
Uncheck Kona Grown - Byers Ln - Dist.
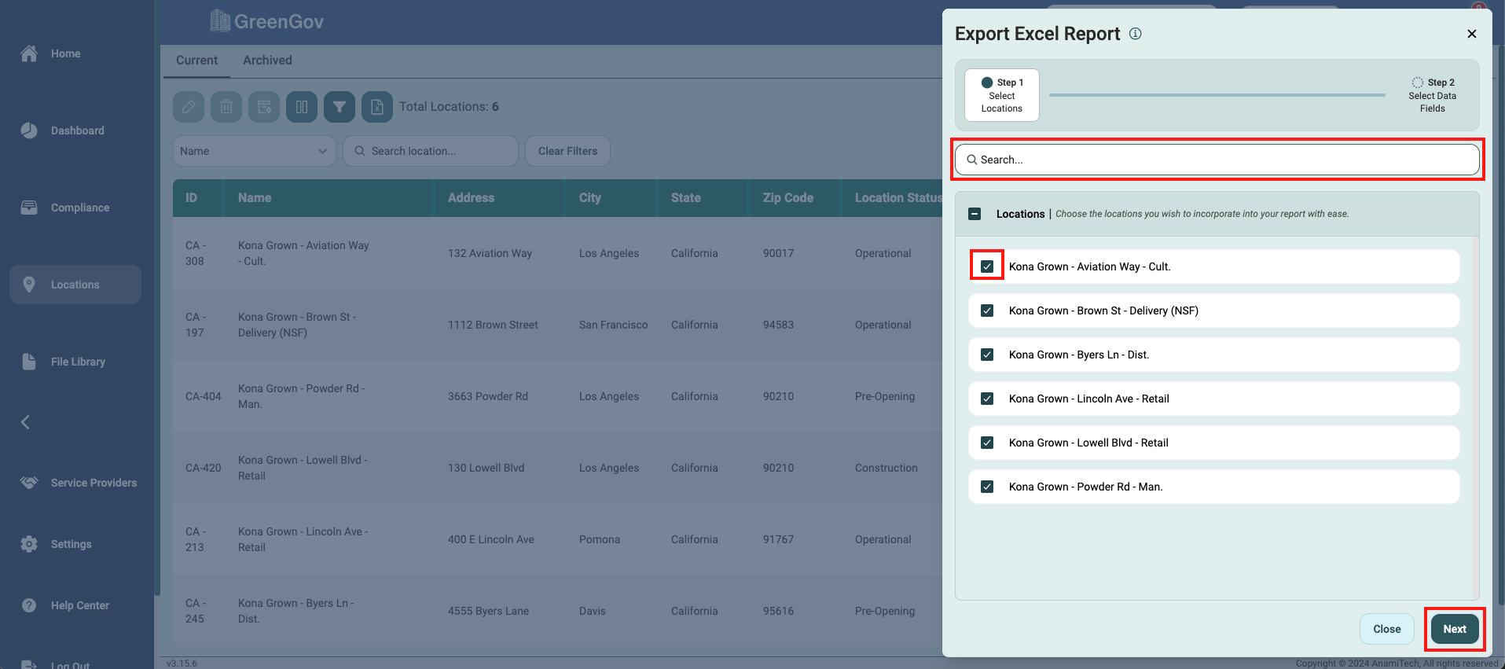(987, 355)
